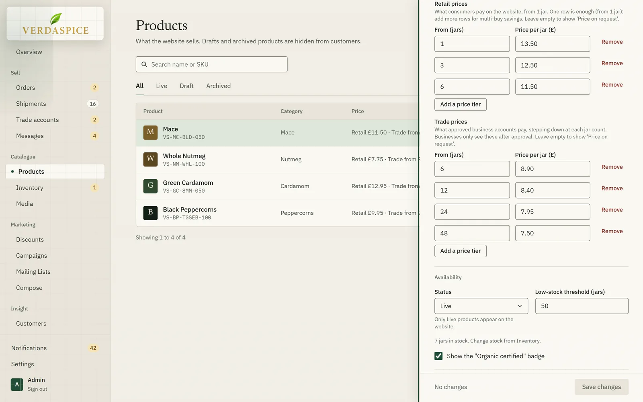Image resolution: width=643 pixels, height=402 pixels.
Task: Switch to the Archived tab
Action: (218, 86)
